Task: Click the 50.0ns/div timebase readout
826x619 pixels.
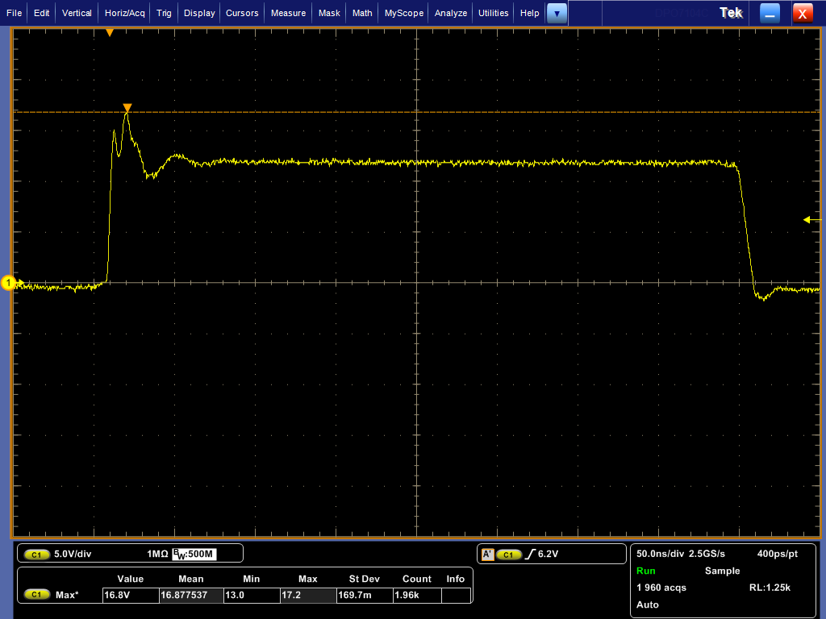Action: pyautogui.click(x=660, y=554)
